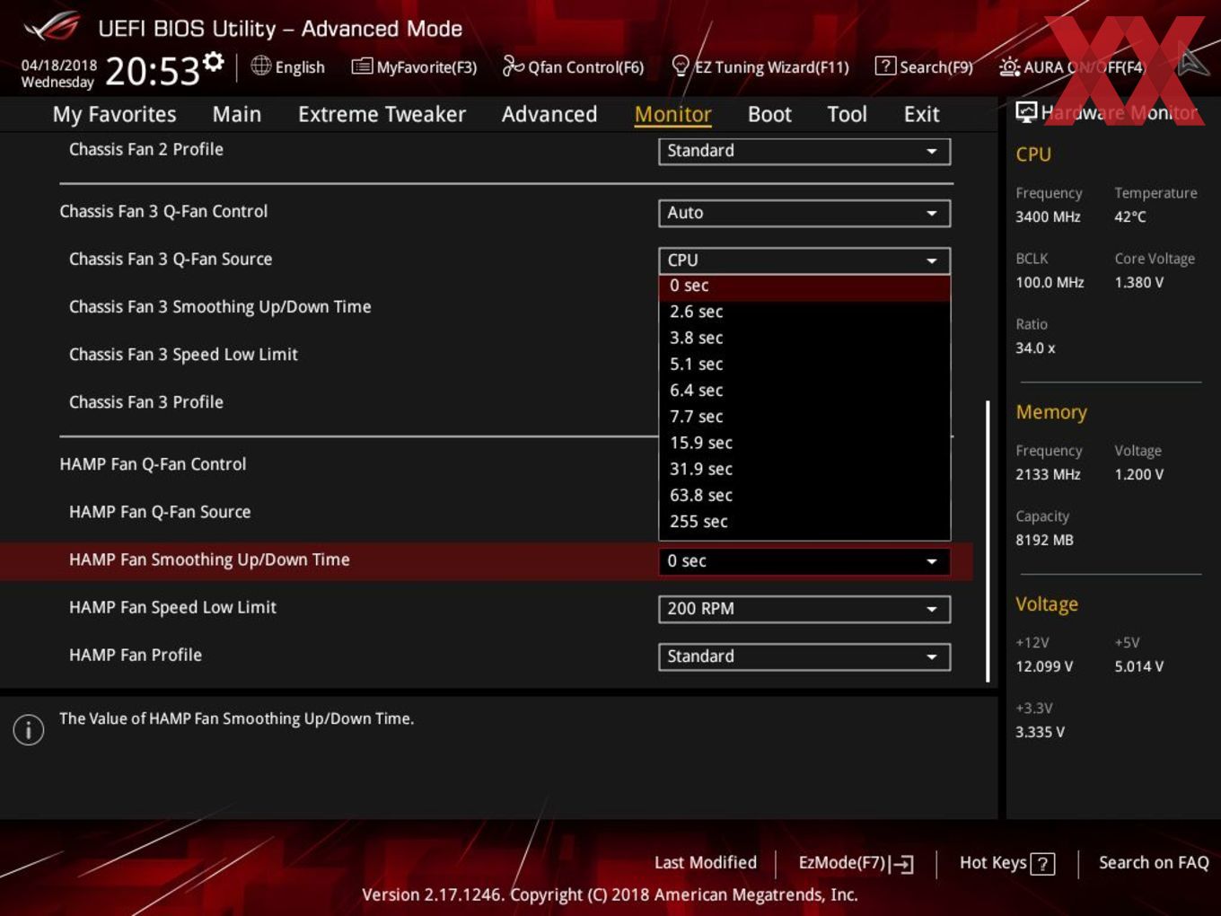This screenshot has width=1221, height=916.
Task: Open Qfan Control(F6) fan icon
Action: pyautogui.click(x=513, y=66)
